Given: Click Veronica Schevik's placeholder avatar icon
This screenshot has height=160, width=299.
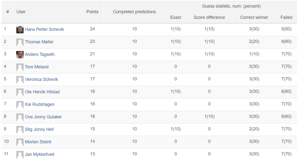Looking at the screenshot, I should 20,80.
